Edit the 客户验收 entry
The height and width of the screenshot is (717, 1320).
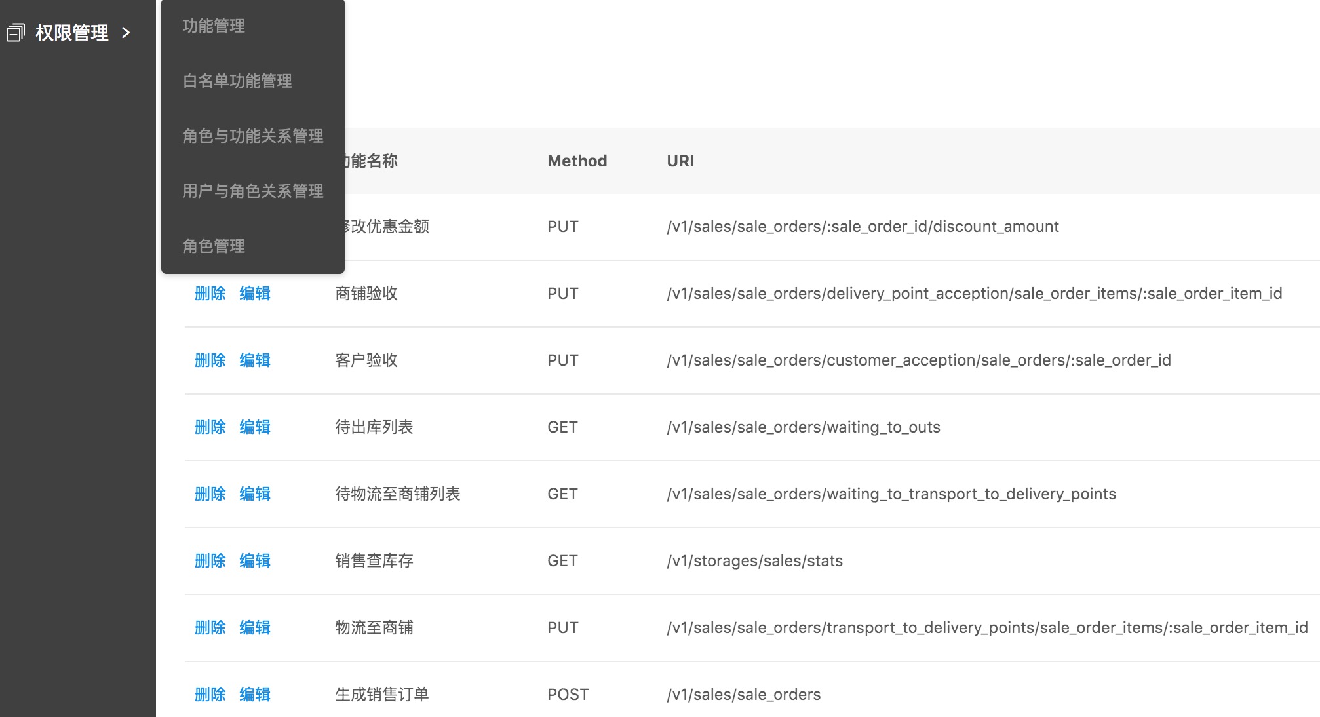coord(255,360)
